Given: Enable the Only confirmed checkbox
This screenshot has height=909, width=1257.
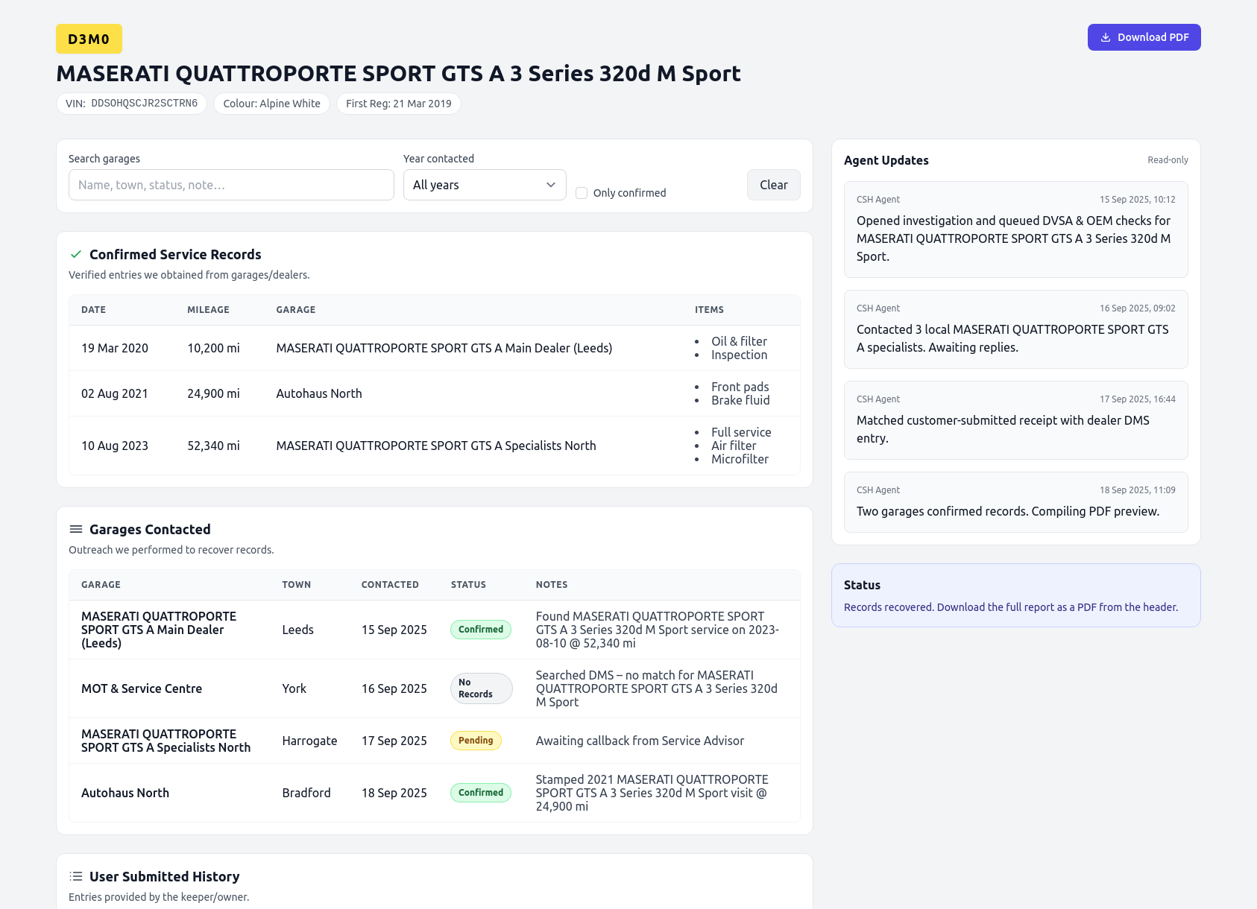Looking at the screenshot, I should click(582, 193).
